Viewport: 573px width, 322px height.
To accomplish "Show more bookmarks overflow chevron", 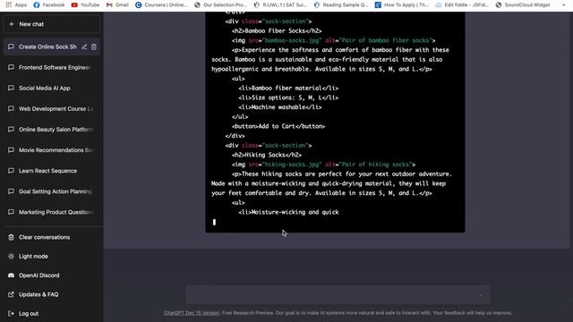I will point(563,4).
